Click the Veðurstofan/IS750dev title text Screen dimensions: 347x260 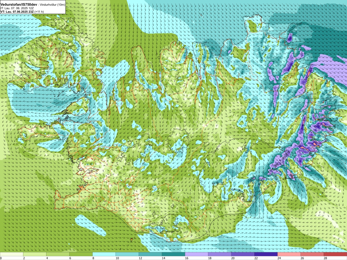19,5
